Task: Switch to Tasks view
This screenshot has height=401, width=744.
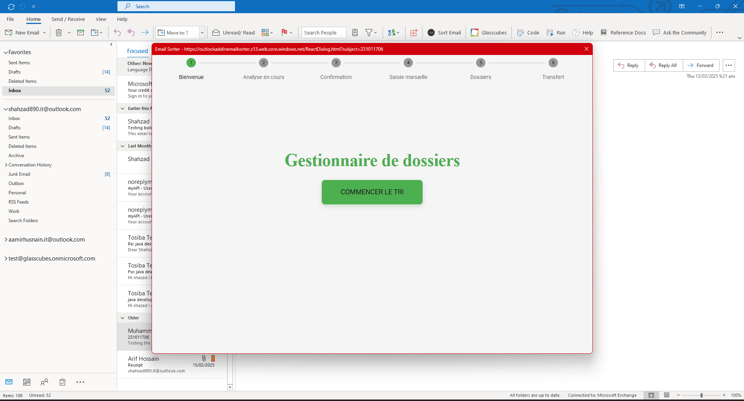Action: (x=62, y=382)
